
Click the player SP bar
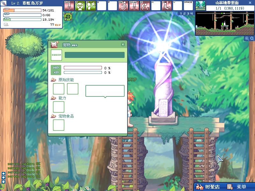pos(22,15)
